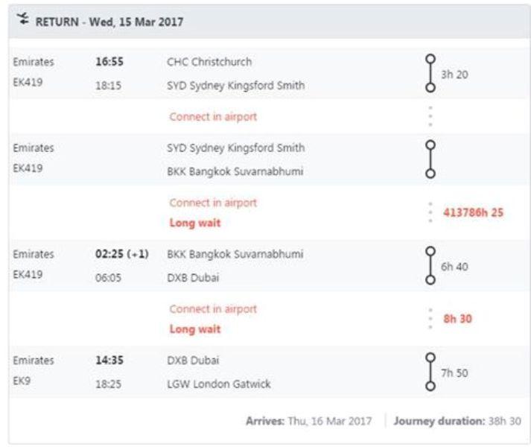
Task: Click the Sydney to Bangkok route line icon
Action: tap(430, 159)
